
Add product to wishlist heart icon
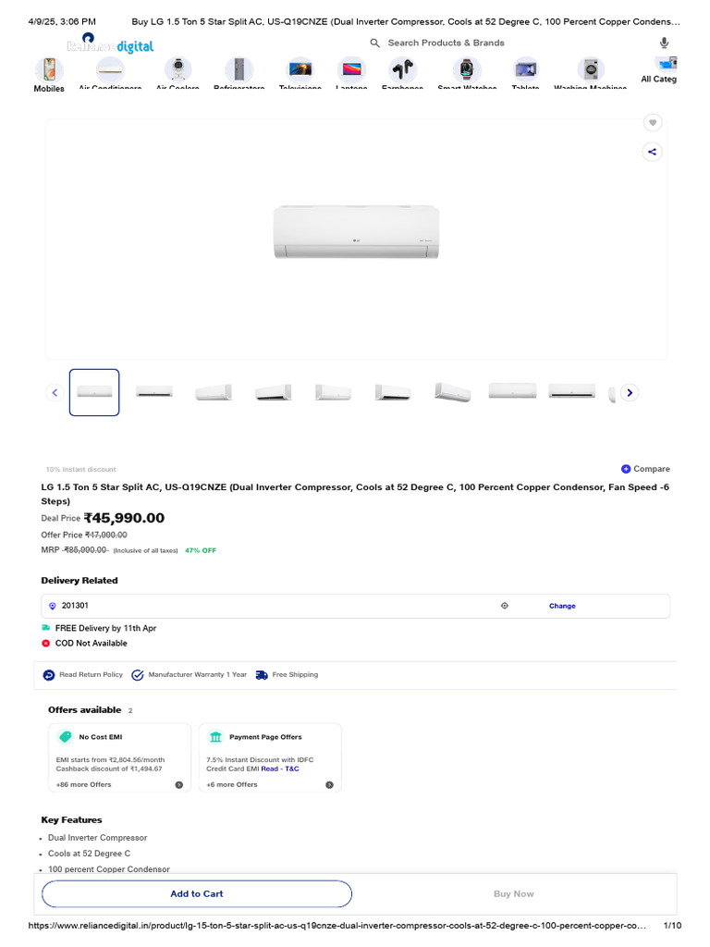653,123
